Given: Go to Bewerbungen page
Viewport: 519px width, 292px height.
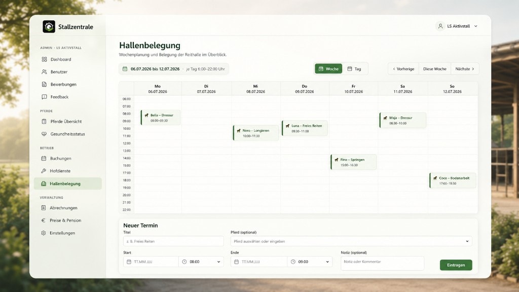Looking at the screenshot, I should [68, 85].
